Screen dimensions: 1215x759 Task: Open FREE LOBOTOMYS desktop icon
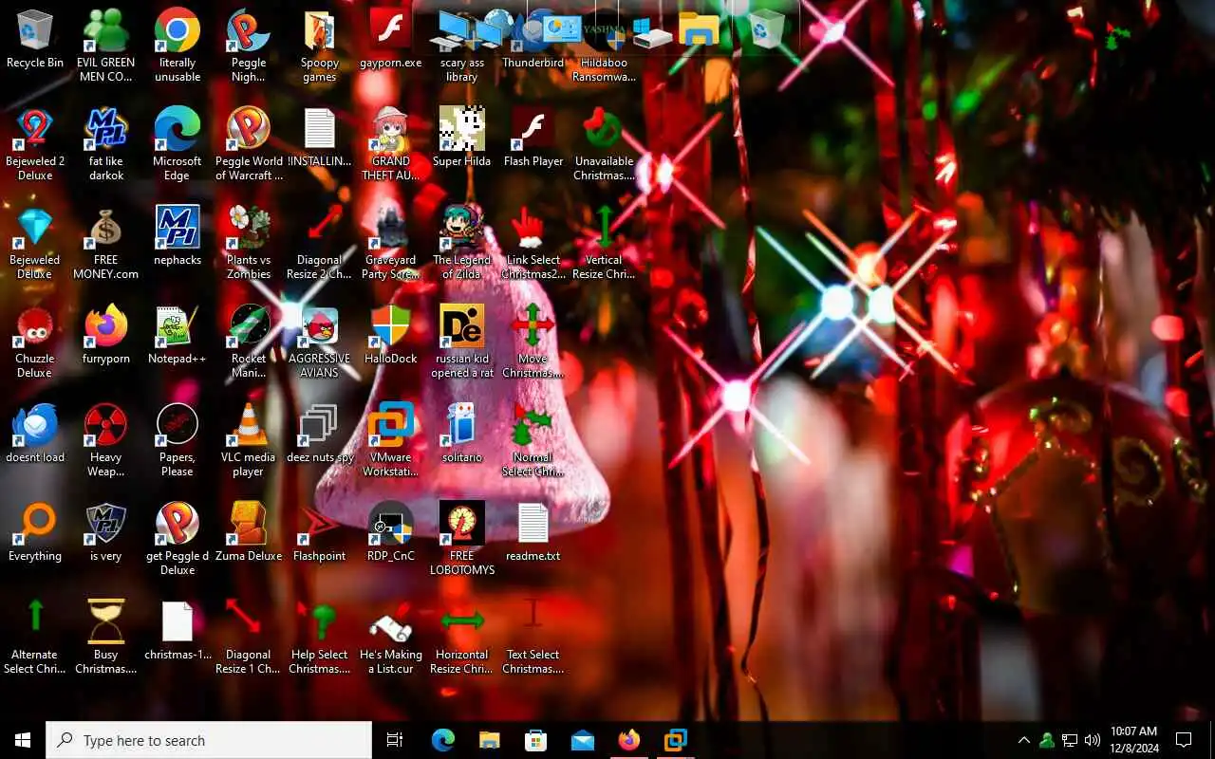[x=462, y=539]
